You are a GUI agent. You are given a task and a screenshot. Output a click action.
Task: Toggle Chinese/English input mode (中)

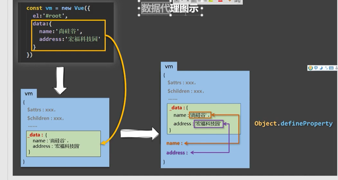click(x=316, y=68)
